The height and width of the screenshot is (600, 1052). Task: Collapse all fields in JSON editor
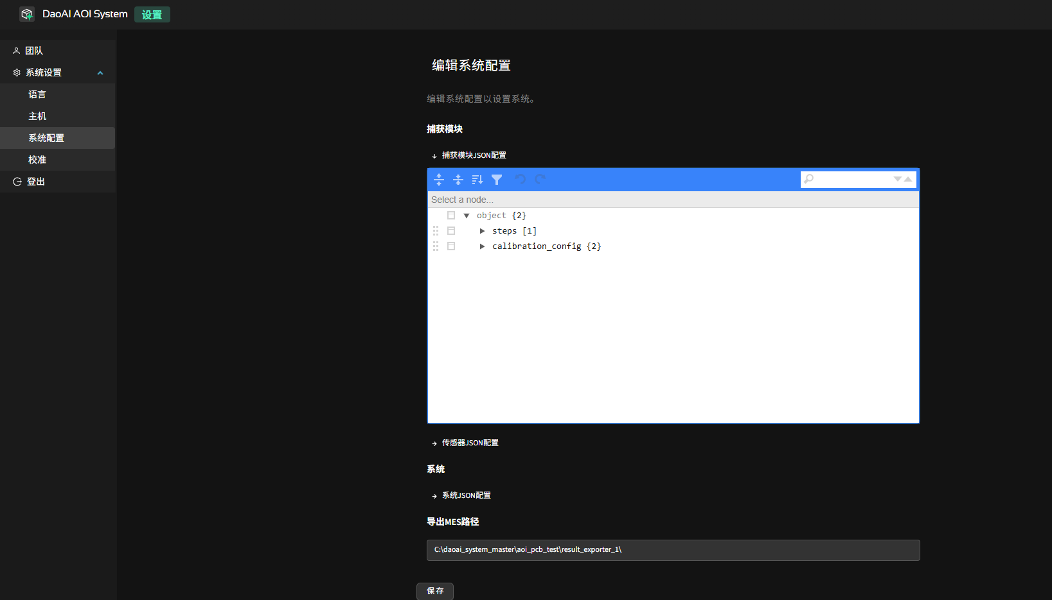(x=458, y=180)
